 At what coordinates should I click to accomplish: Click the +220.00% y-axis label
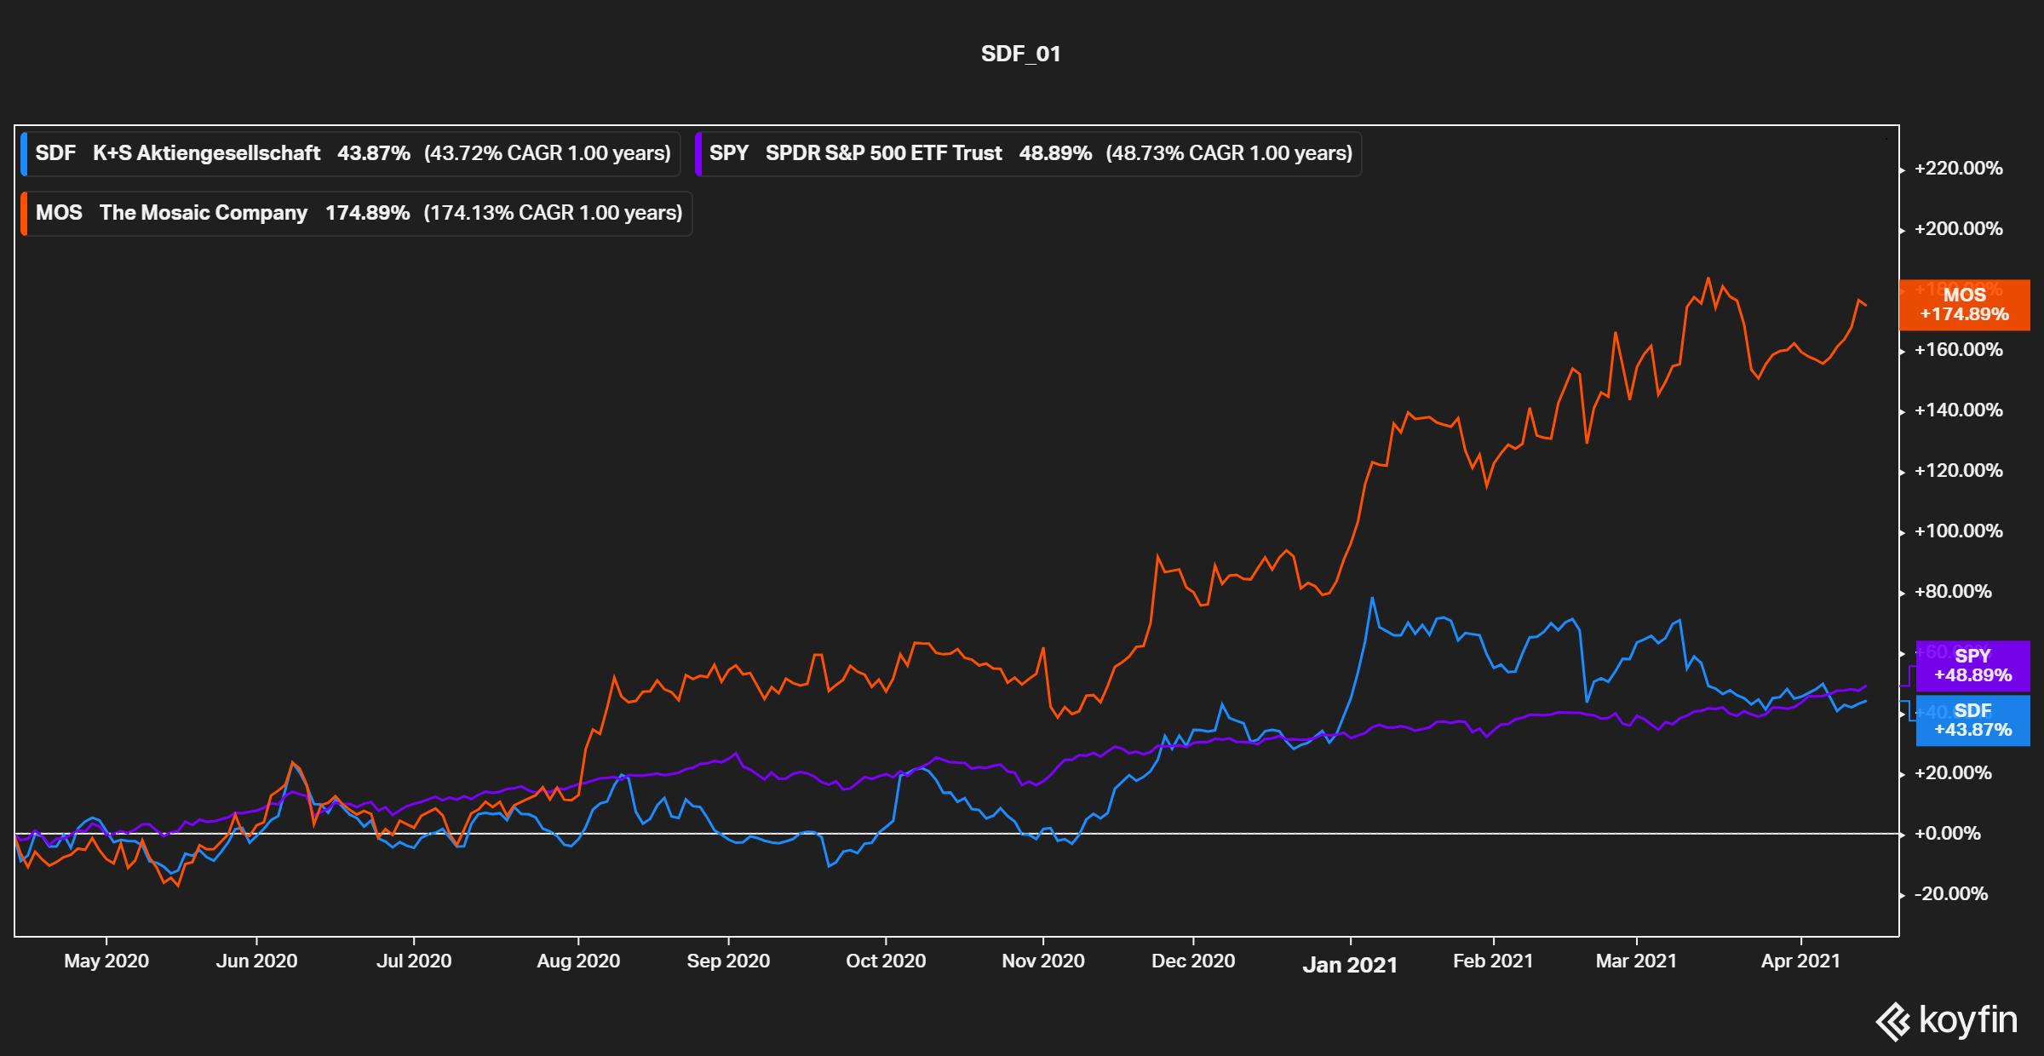1958,169
